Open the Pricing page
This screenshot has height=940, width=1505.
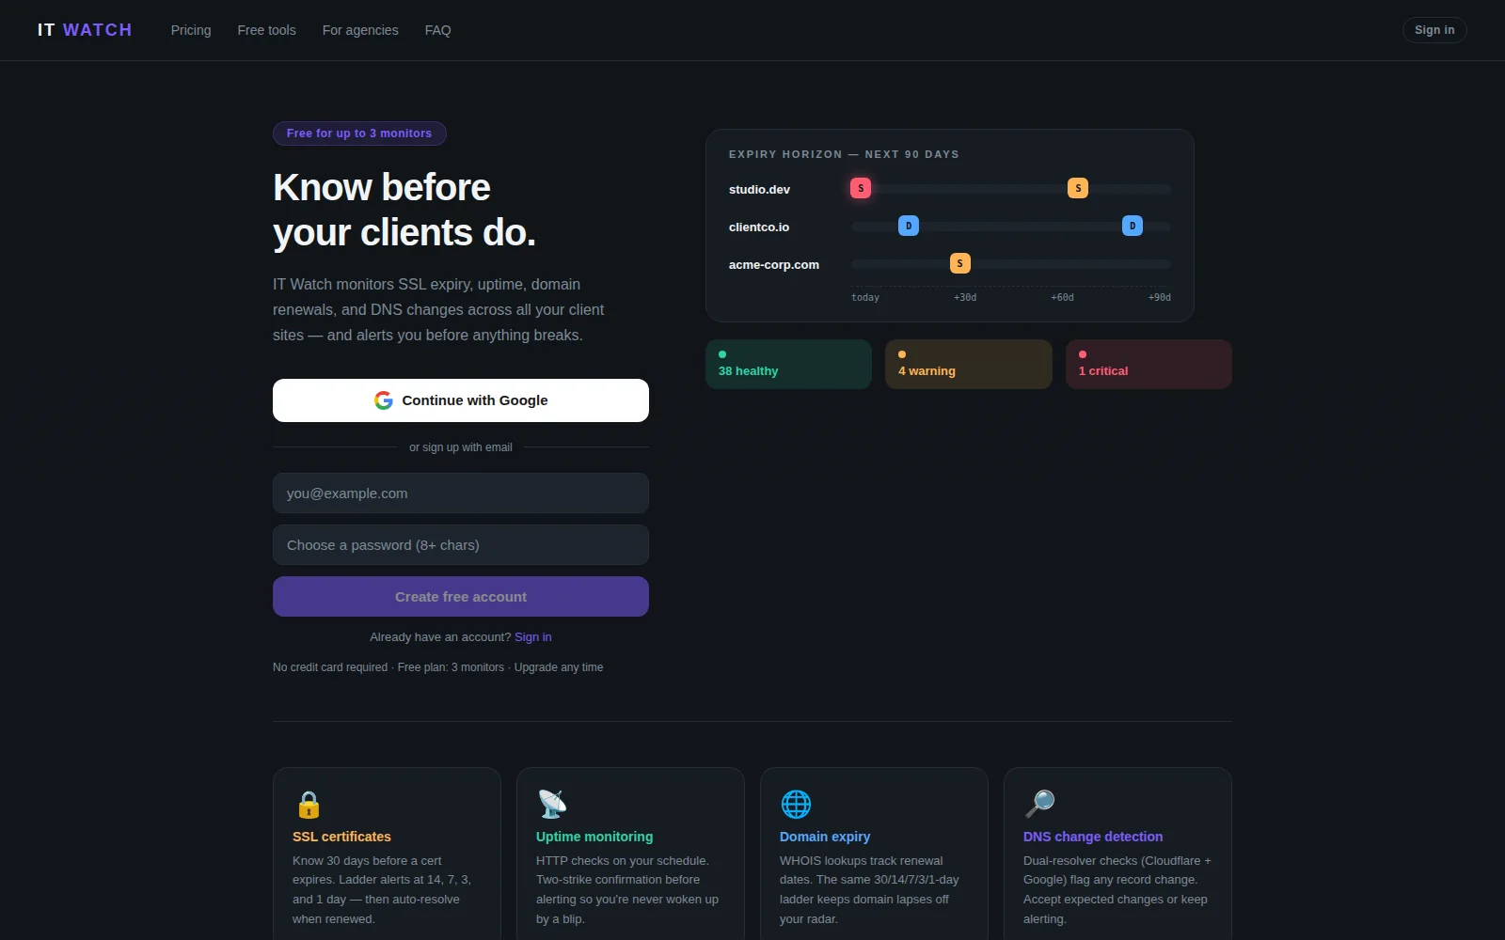[x=191, y=30]
